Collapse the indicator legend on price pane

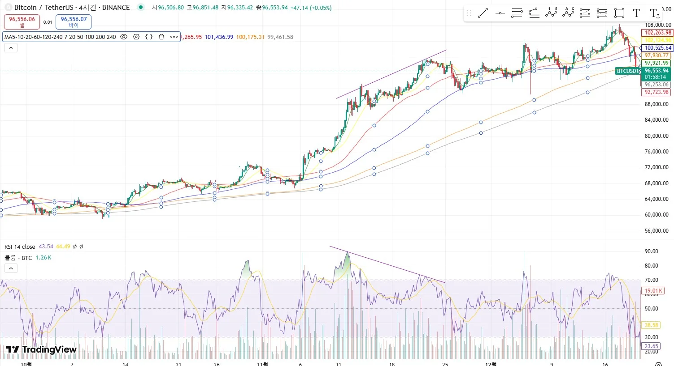click(x=11, y=47)
